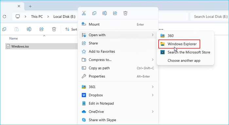Click the computer icon in the breadcrumb
Viewport: 229px width, 125px height.
[18, 16]
